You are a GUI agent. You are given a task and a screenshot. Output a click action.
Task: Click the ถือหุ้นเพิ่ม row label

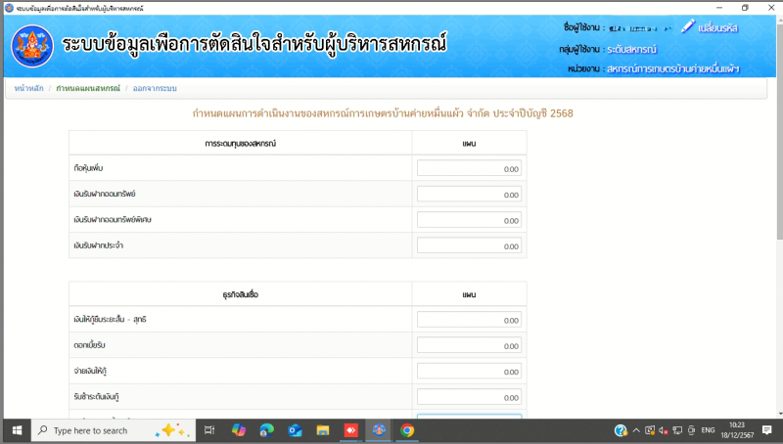pyautogui.click(x=88, y=168)
